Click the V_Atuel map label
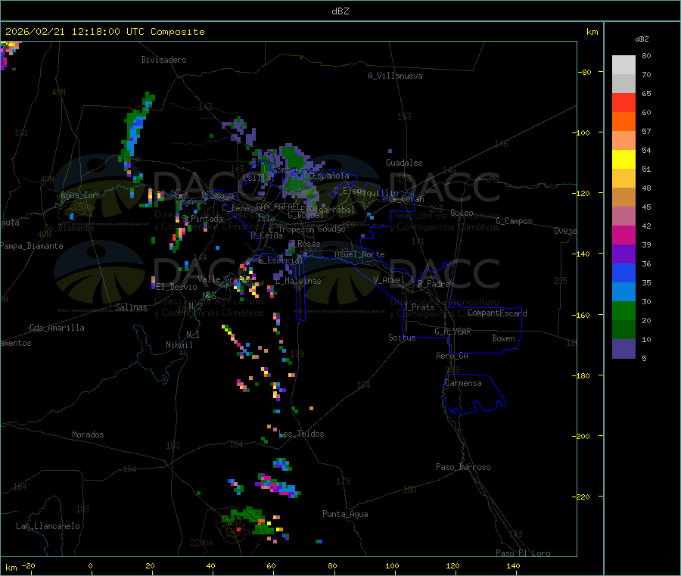The height and width of the screenshot is (576, 681). pyautogui.click(x=389, y=280)
